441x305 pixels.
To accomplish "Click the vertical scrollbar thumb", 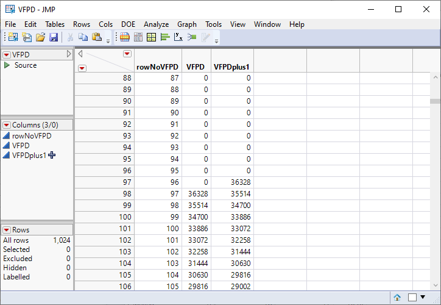I will point(435,102).
